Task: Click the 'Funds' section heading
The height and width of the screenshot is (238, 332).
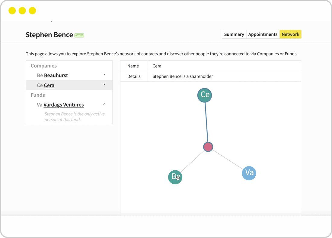Action: pyautogui.click(x=38, y=95)
